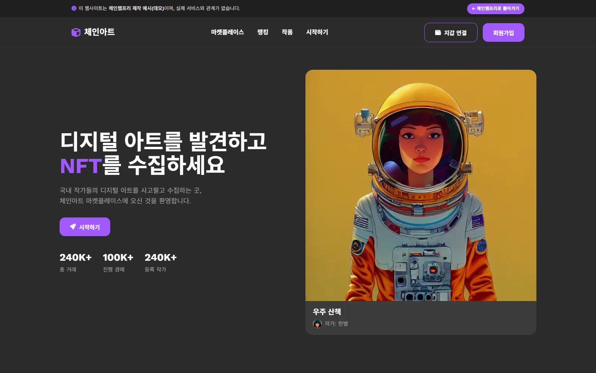Screen dimensions: 596x373
Task: Click the artist avatar next to 작가: 한별
Action: (317, 324)
